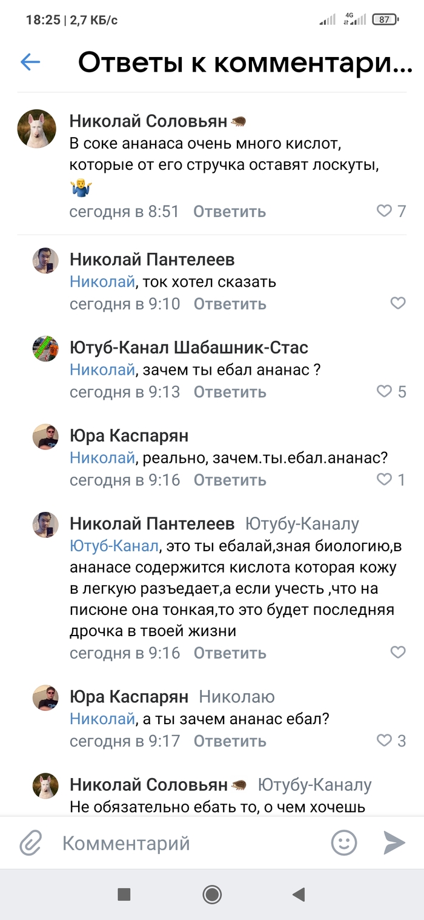Tap the send arrow icon
Viewport: 424px width, 920px height.
click(x=394, y=843)
